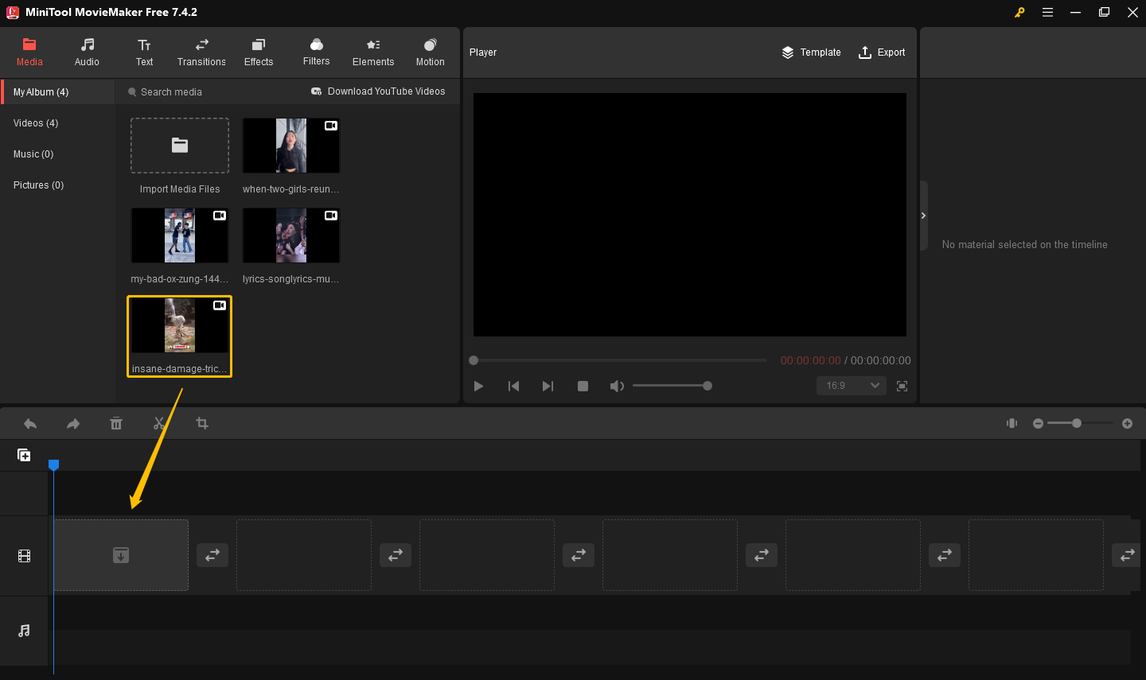This screenshot has width=1146, height=680.
Task: Select the my-bad-ox-zung-144... video thumbnail
Action: click(180, 235)
